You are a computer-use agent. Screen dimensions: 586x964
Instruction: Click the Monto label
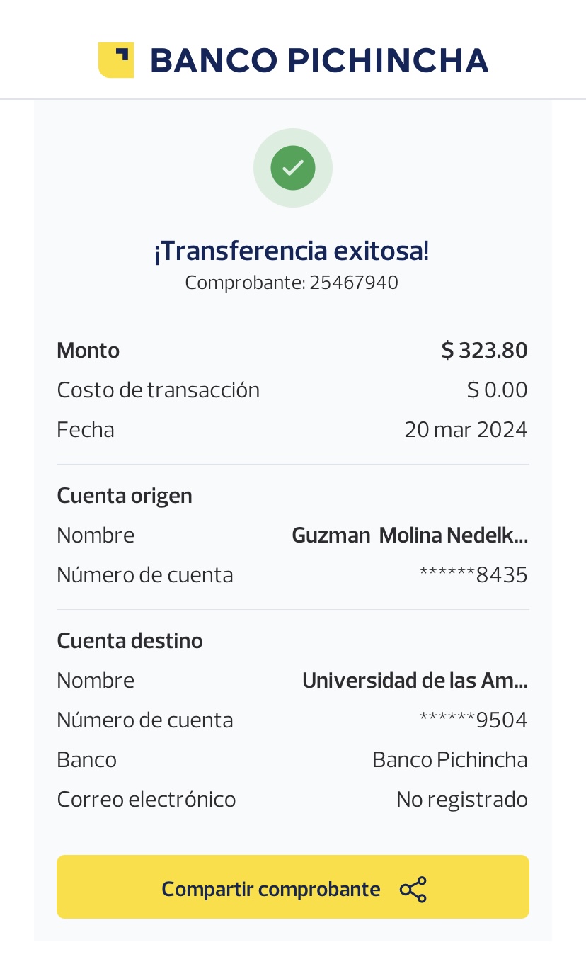(88, 351)
